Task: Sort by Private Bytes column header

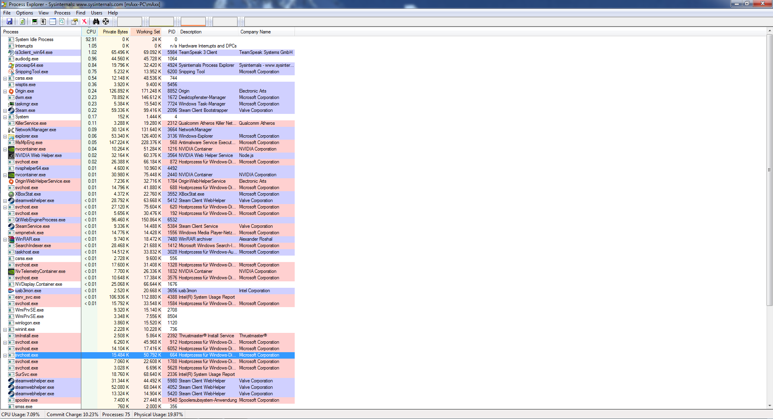Action: click(x=114, y=32)
